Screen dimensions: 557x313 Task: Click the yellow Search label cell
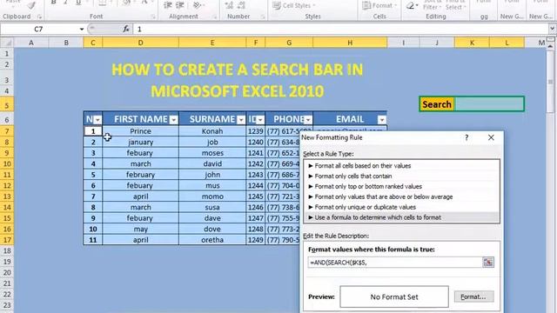click(x=437, y=104)
